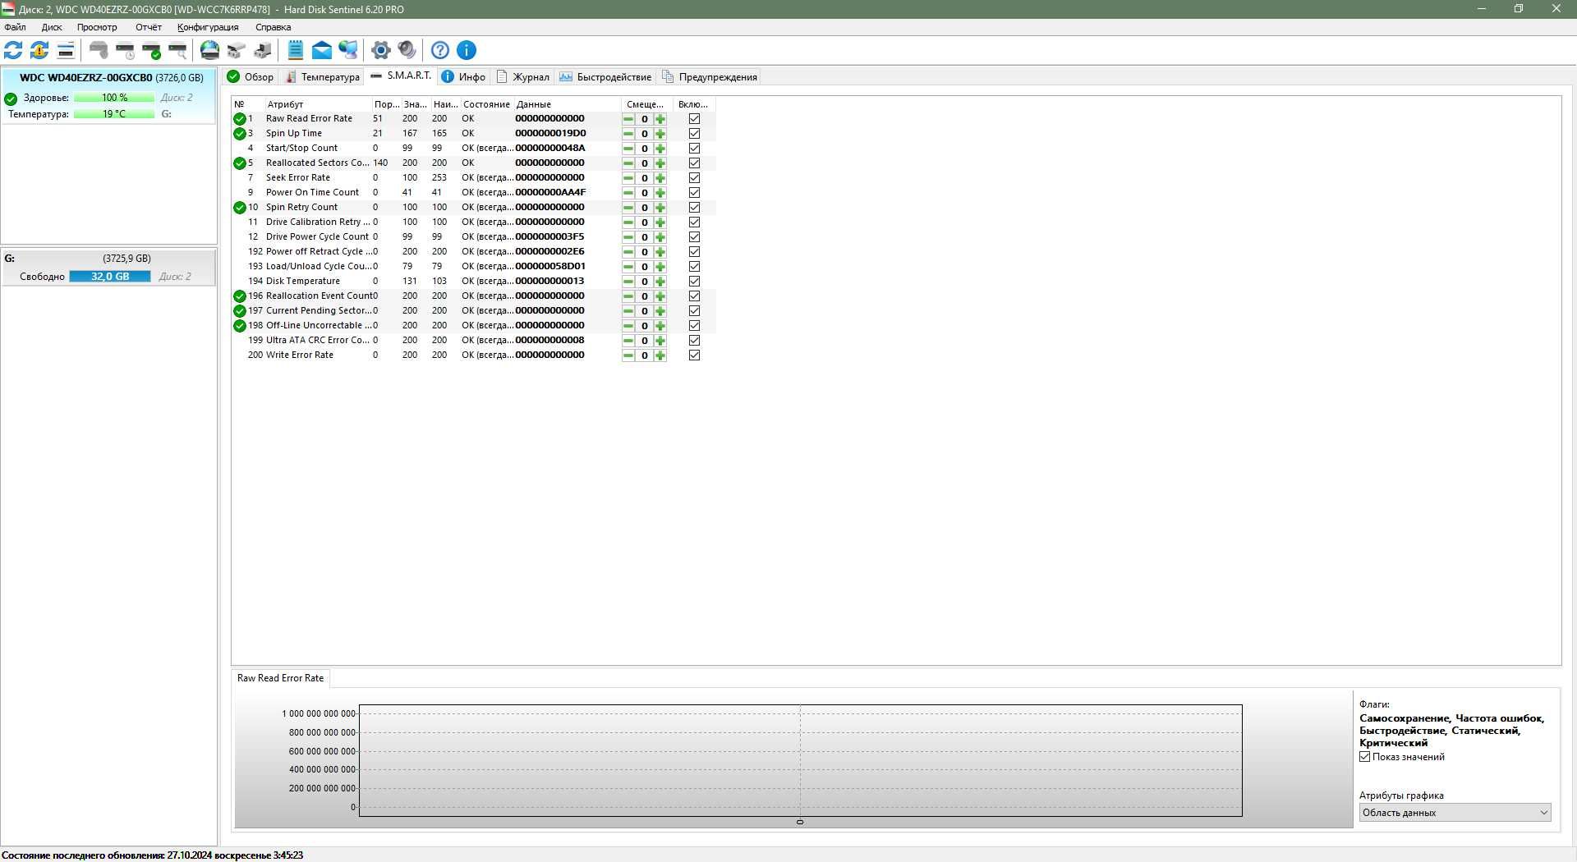The width and height of the screenshot is (1577, 862).
Task: Open the Справка menu
Action: tap(273, 27)
